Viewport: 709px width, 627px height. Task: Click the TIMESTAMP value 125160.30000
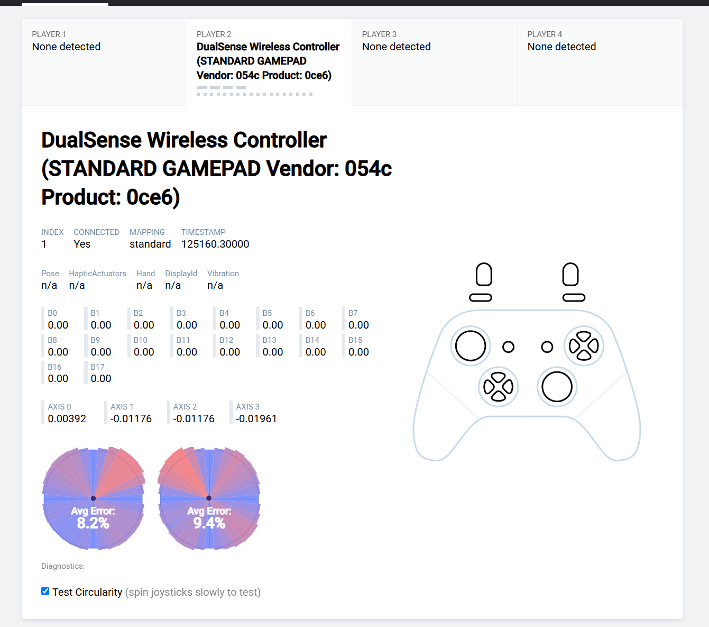[215, 244]
